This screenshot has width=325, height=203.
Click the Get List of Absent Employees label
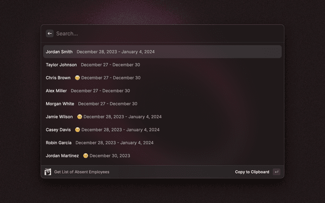[x=82, y=172]
